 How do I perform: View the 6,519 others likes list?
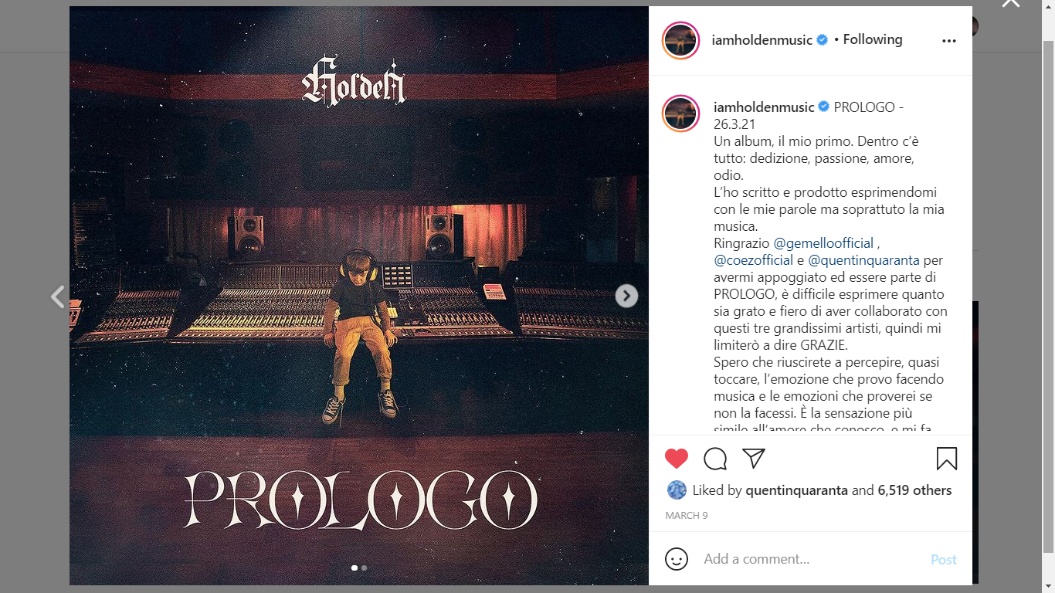coord(914,490)
